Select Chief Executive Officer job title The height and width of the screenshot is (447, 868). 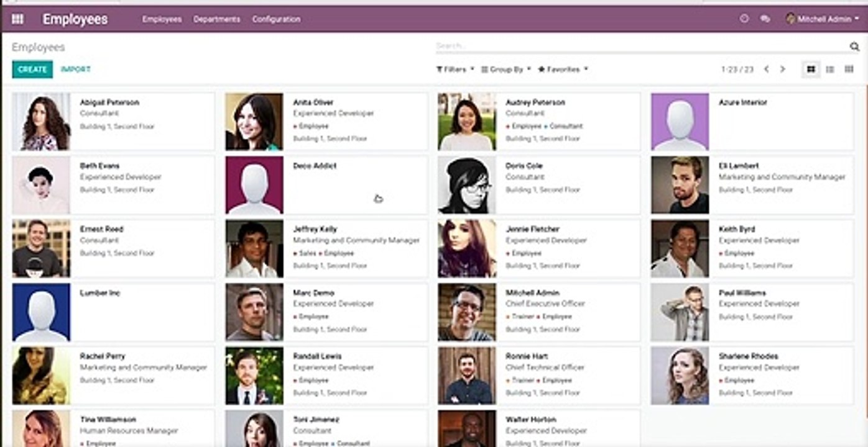545,304
